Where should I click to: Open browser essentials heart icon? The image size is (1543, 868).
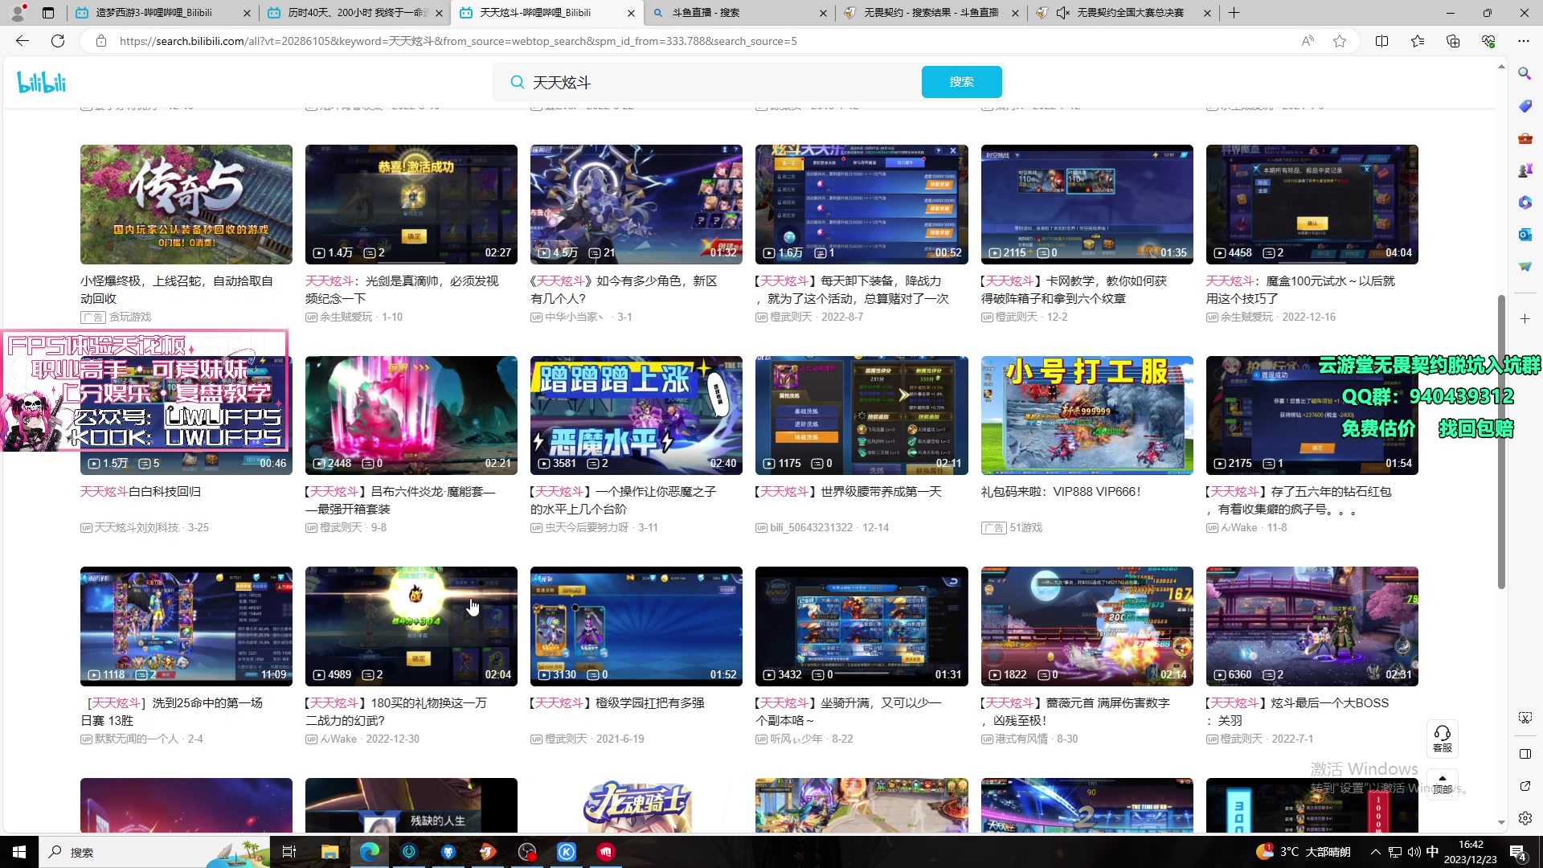[x=1488, y=41]
